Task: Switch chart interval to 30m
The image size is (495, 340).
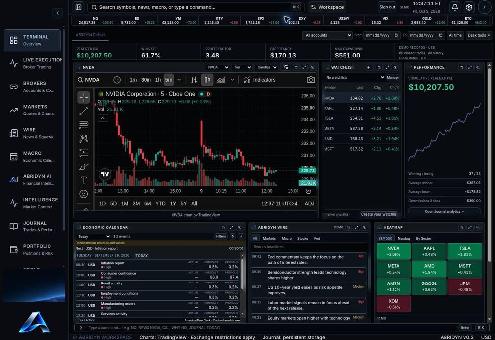Action: 146,80
